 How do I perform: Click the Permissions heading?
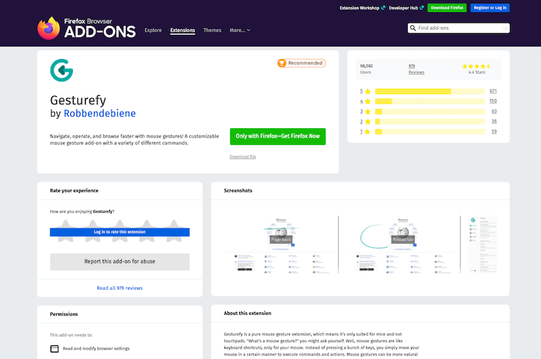tap(64, 314)
